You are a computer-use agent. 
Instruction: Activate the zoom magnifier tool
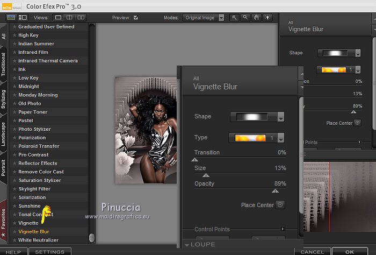tap(245, 18)
